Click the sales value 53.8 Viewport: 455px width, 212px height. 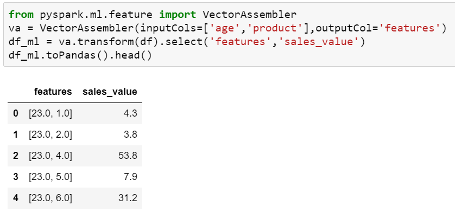[128, 156]
